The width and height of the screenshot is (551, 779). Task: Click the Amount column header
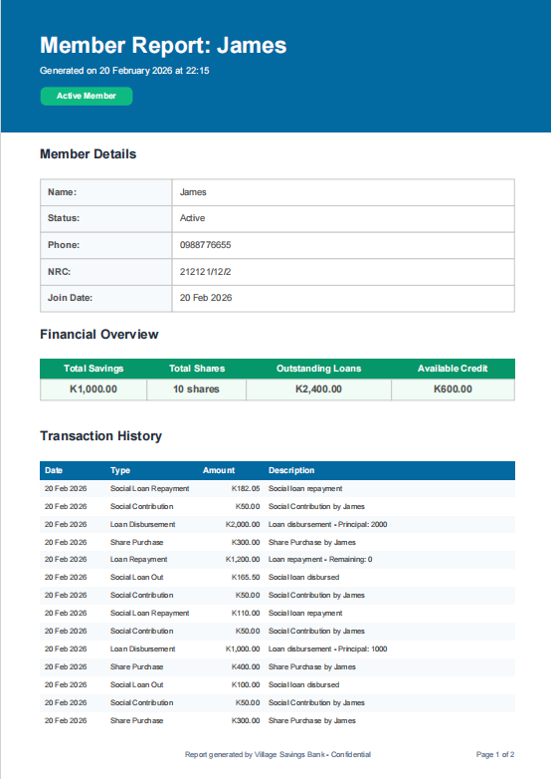pyautogui.click(x=219, y=470)
